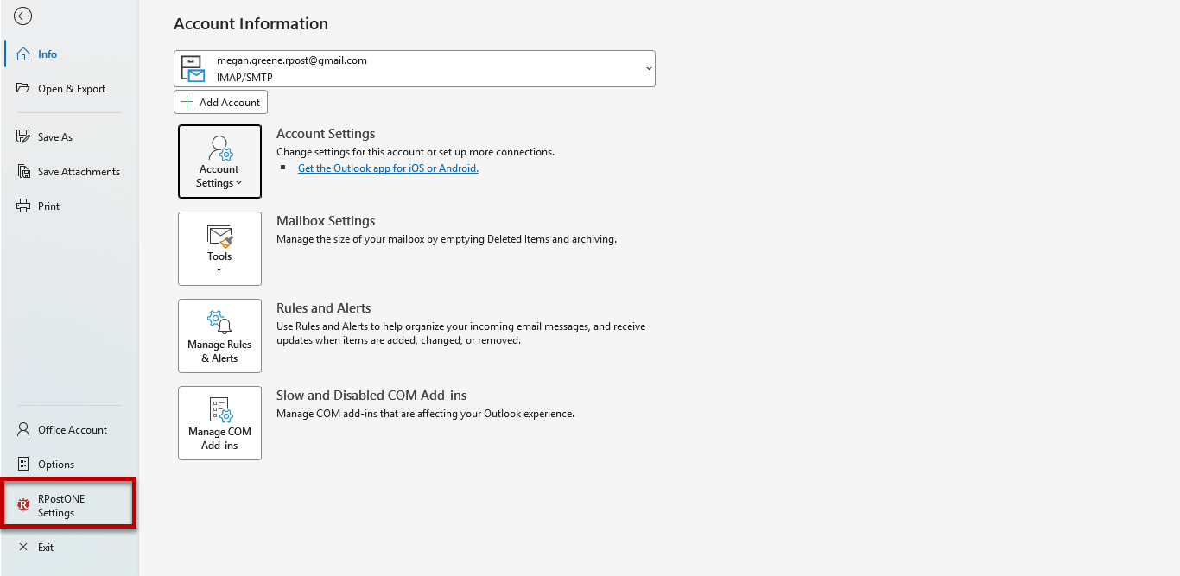Click the mailbox account icon next to email
The height and width of the screenshot is (576, 1180).
click(x=193, y=69)
